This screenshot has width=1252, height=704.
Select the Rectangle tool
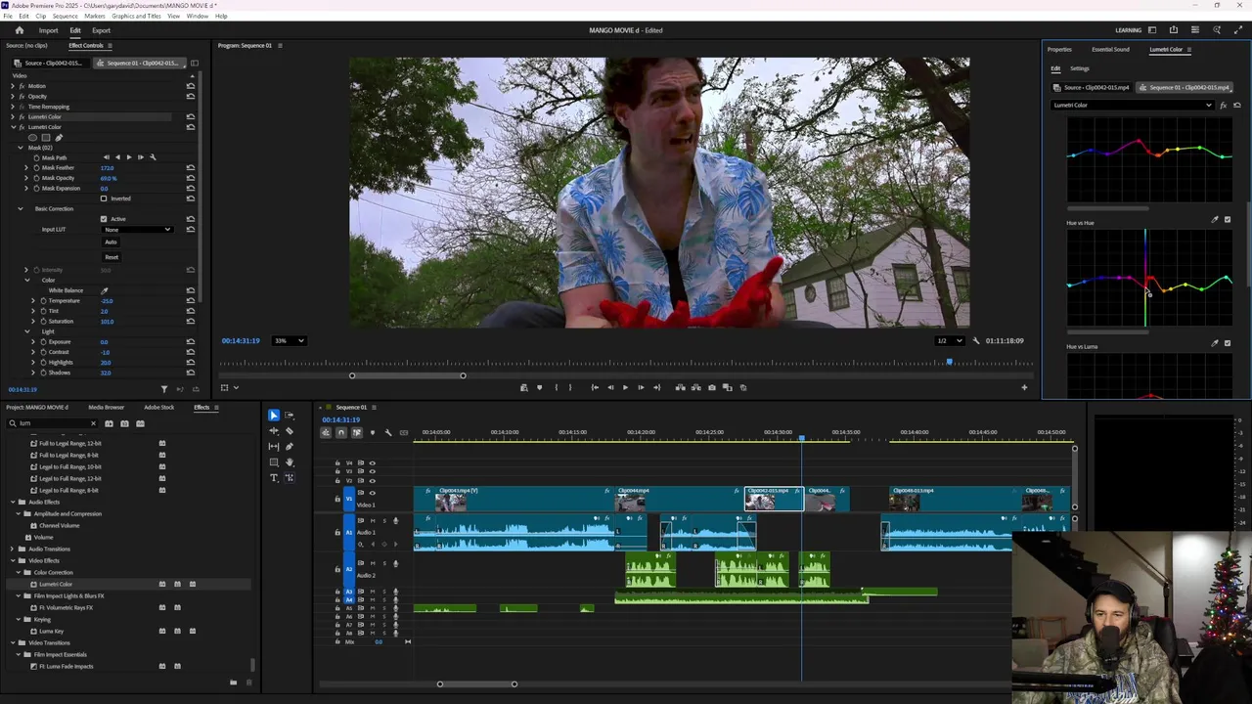tap(274, 462)
